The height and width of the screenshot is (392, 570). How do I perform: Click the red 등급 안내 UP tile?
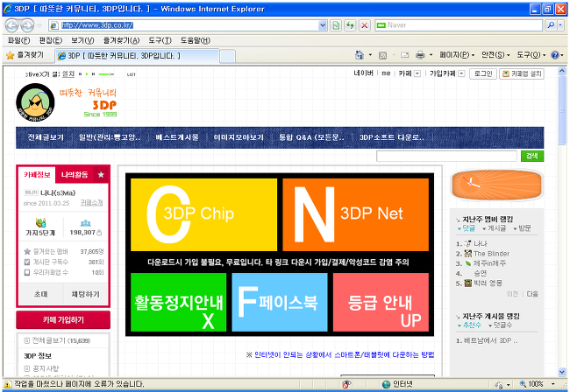[x=381, y=303]
